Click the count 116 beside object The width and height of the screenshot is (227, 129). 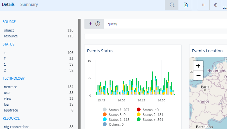pyautogui.click(x=70, y=30)
